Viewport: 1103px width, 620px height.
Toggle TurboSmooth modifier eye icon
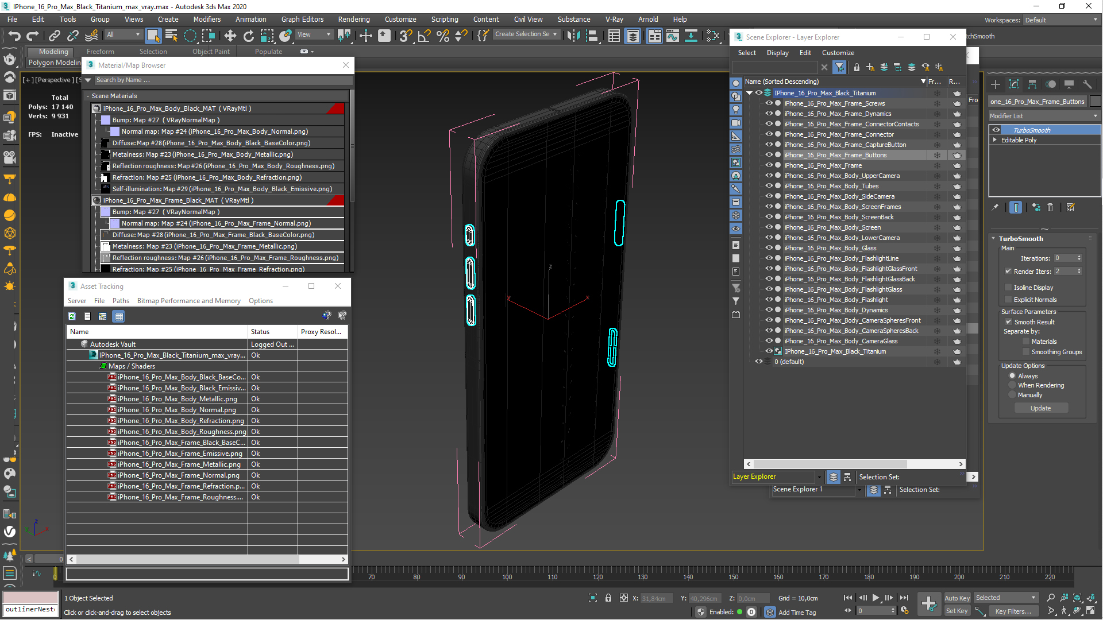click(997, 130)
